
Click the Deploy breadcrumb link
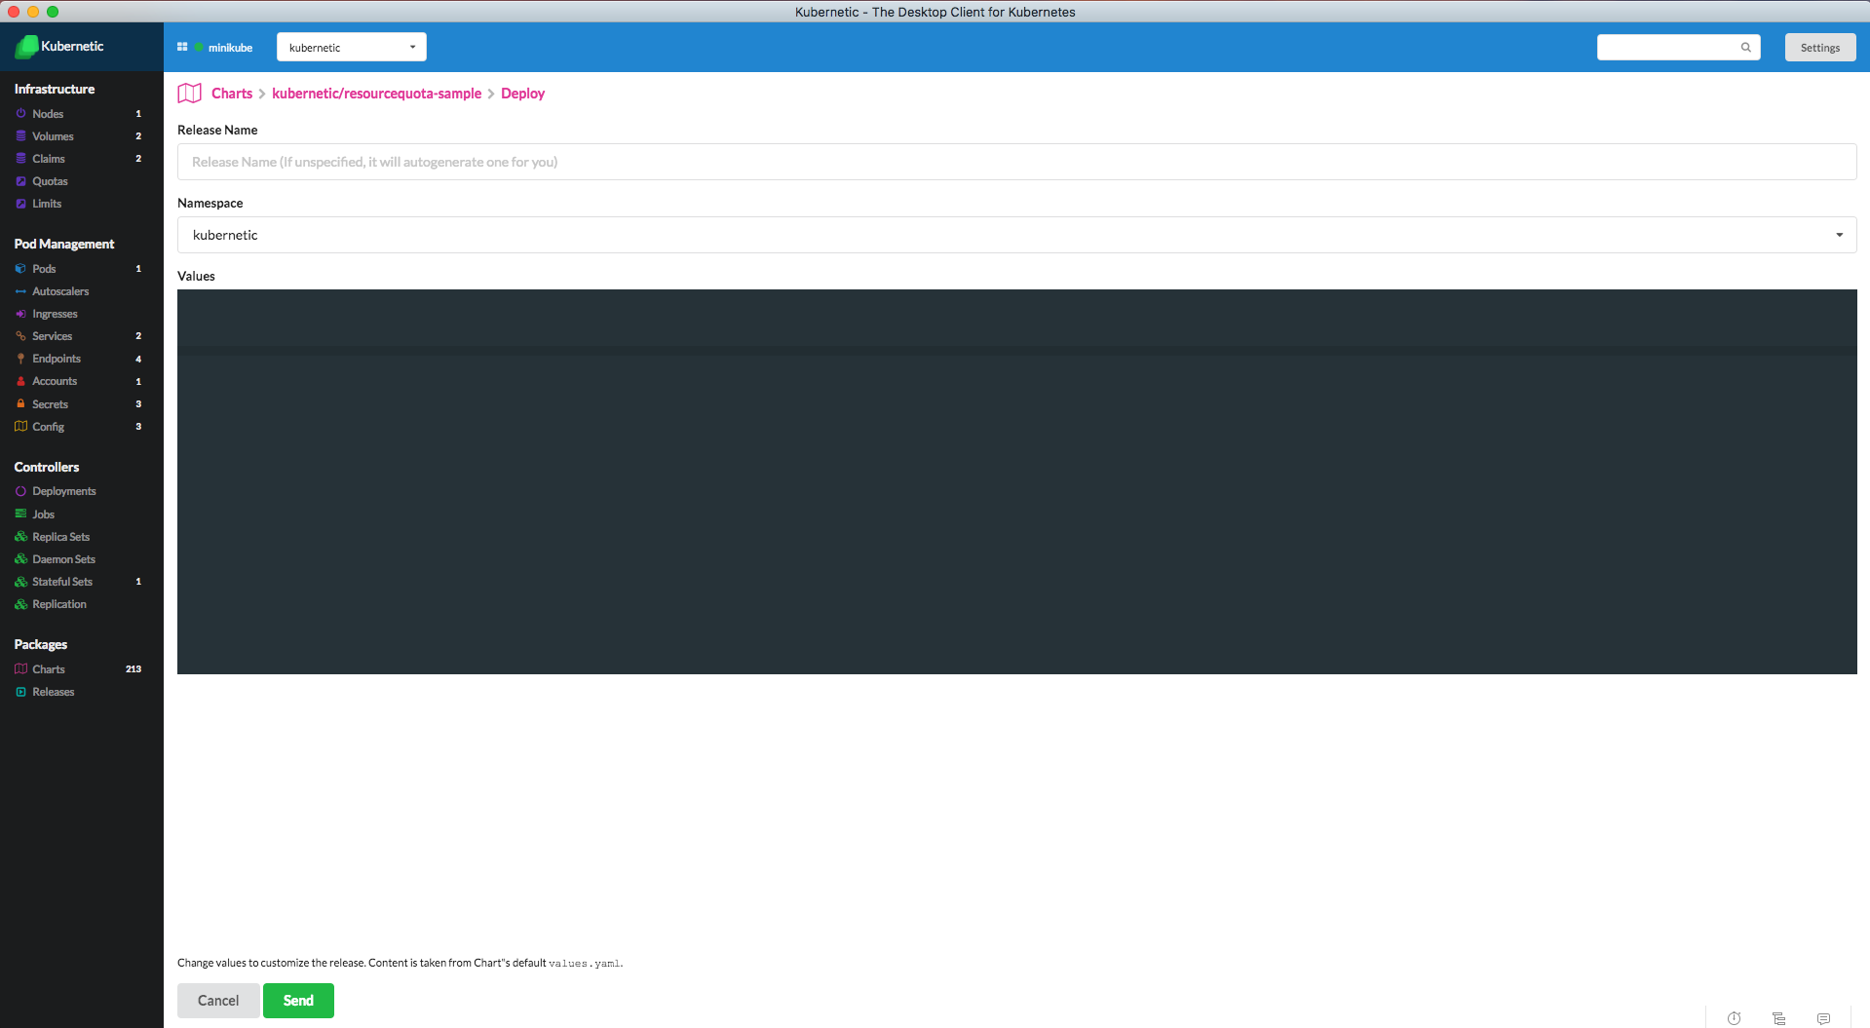pyautogui.click(x=523, y=94)
